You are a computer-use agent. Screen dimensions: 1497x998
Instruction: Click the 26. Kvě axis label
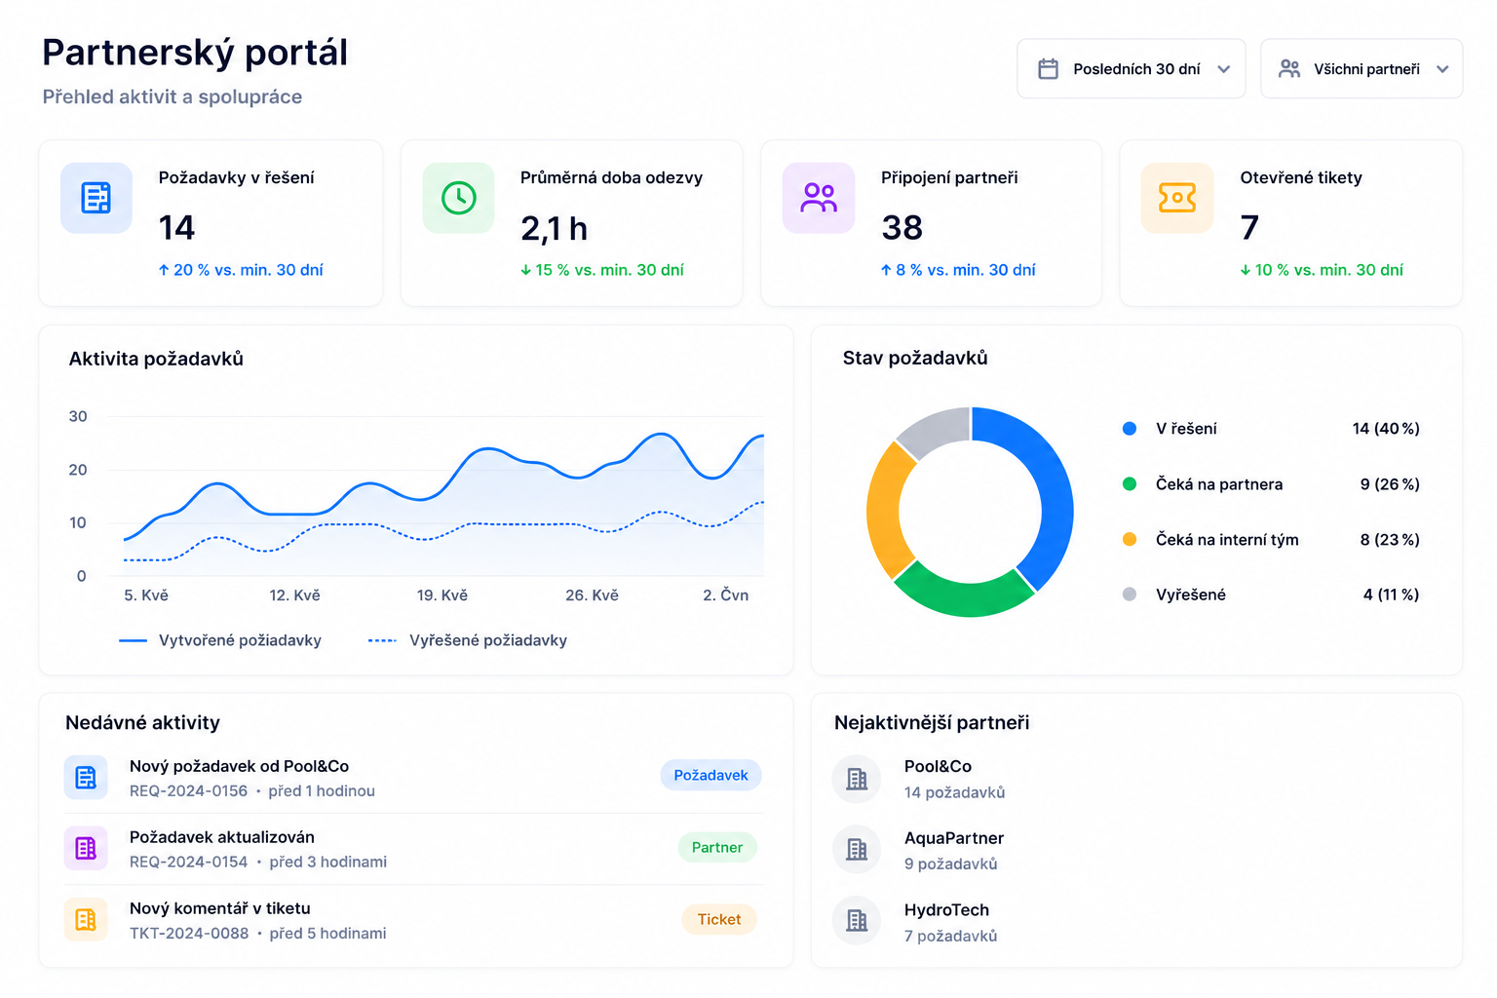[592, 595]
